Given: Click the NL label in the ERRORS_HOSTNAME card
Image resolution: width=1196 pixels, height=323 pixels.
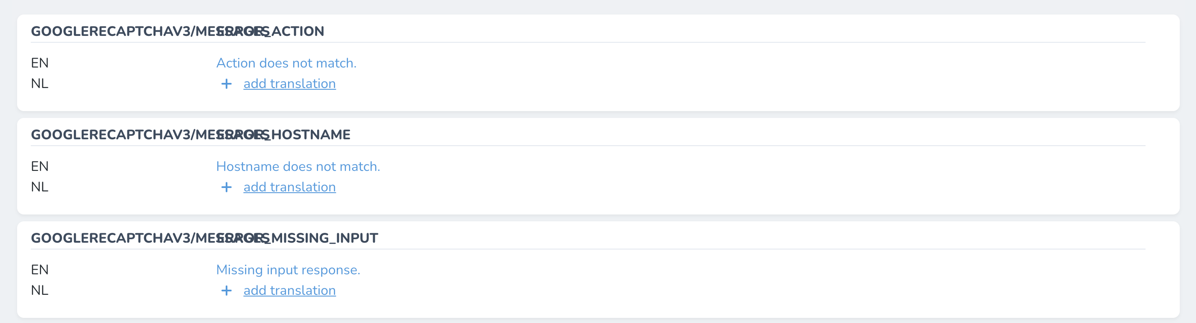Looking at the screenshot, I should pos(40,187).
